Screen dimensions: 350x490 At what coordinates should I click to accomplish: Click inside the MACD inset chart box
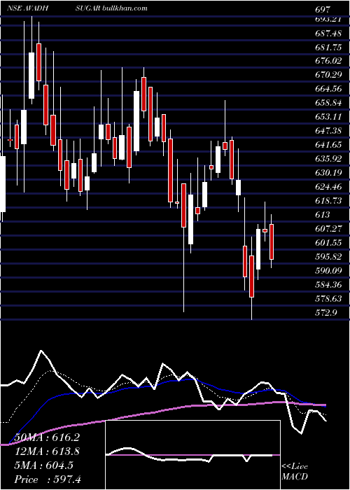coord(192,455)
